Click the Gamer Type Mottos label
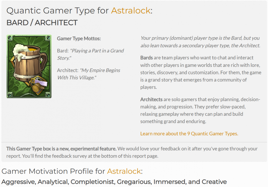The image size is (268, 187). (x=79, y=39)
